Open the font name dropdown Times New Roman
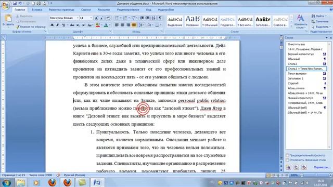The width and height of the screenshot is (333, 187). click(x=78, y=18)
